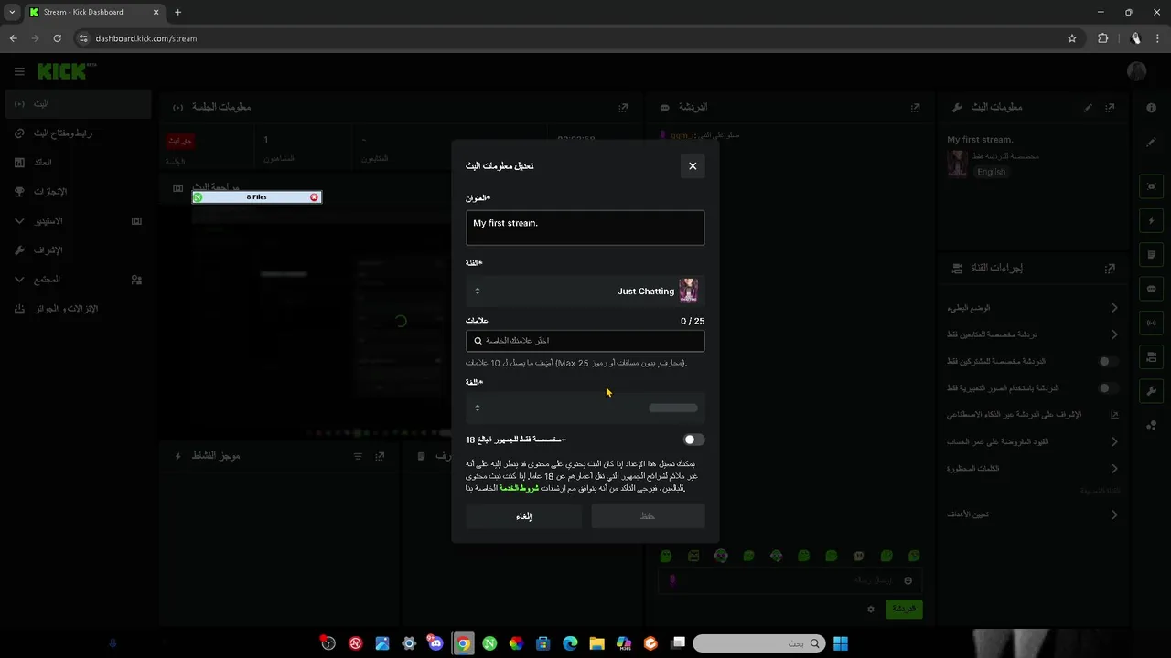This screenshot has width=1171, height=658.
Task: Open a new Chrome tab
Action: pos(177,12)
